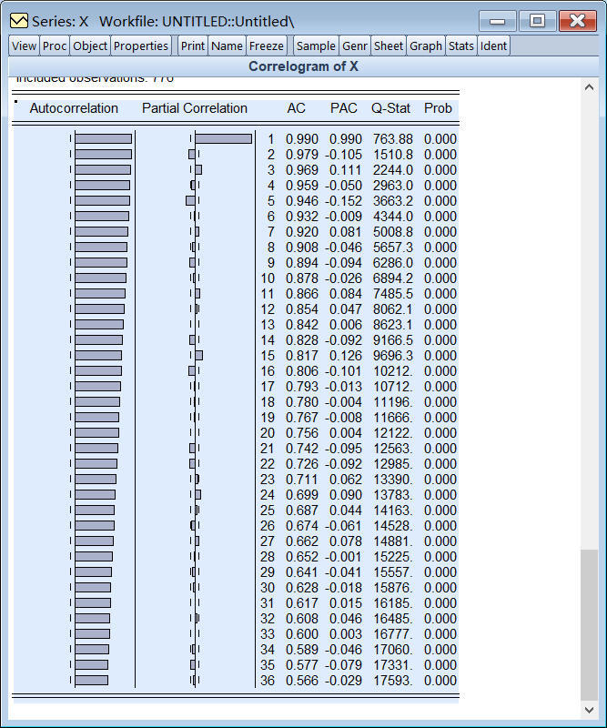This screenshot has height=728, width=607.
Task: Click the Print button
Action: pyautogui.click(x=193, y=46)
